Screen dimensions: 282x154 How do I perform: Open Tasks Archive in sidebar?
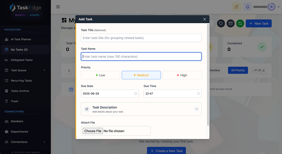tap(25, 91)
